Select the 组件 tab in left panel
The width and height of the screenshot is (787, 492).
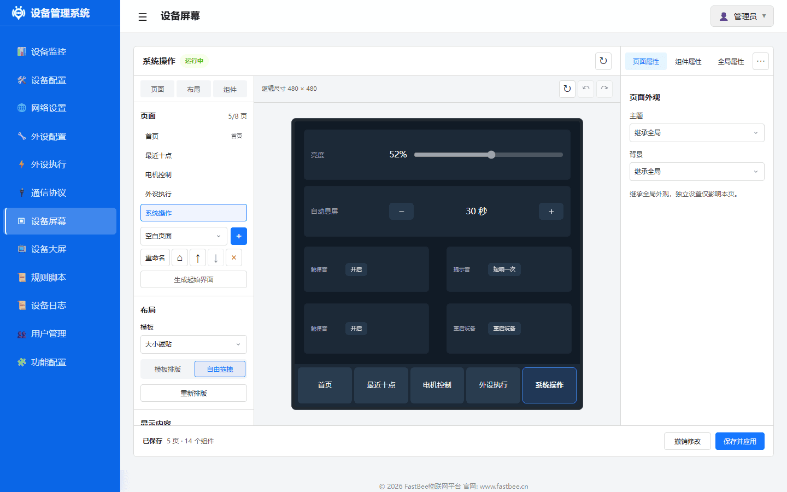(x=230, y=89)
